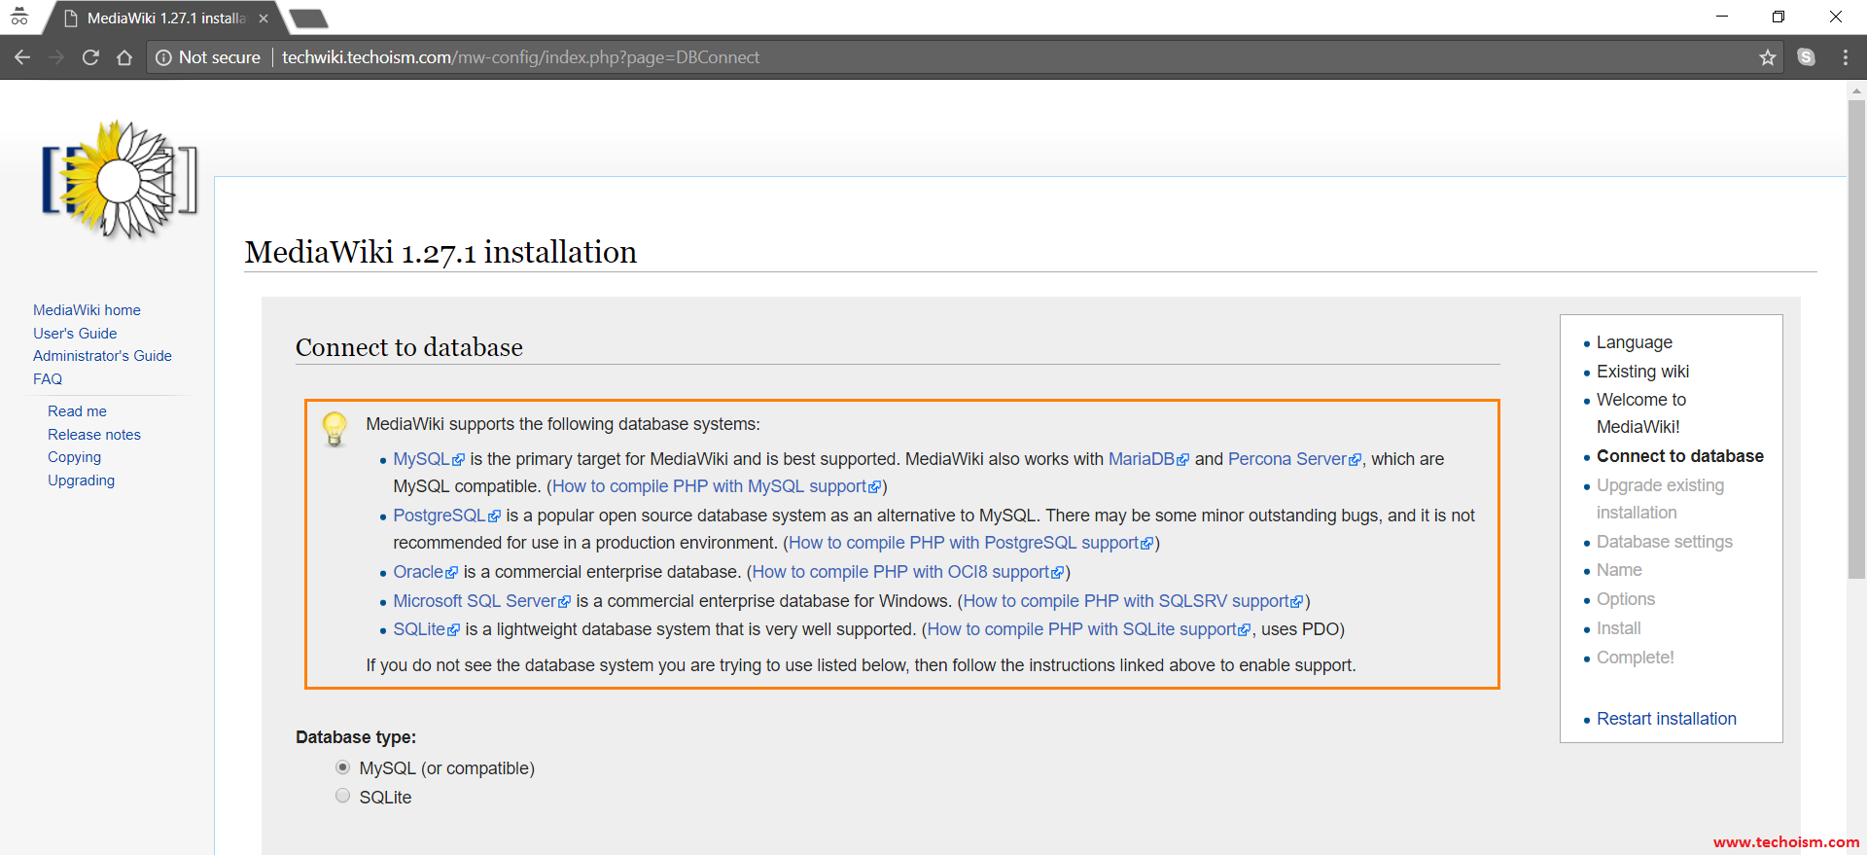
Task: Open the Release notes link
Action: (94, 434)
